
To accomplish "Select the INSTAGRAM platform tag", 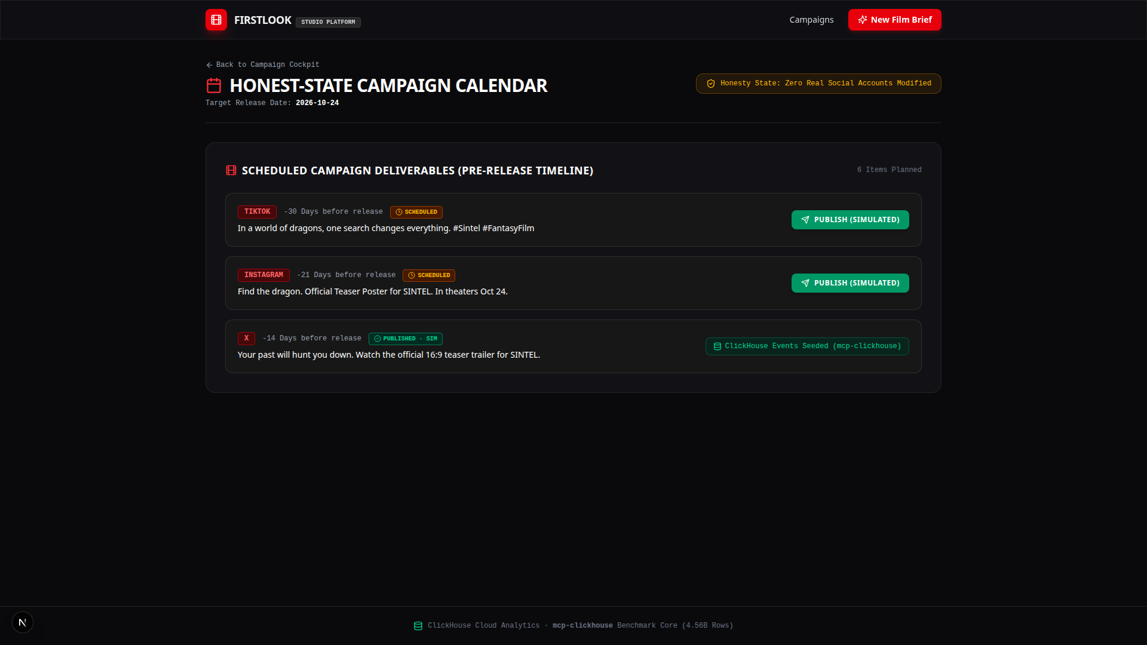I will click(263, 275).
